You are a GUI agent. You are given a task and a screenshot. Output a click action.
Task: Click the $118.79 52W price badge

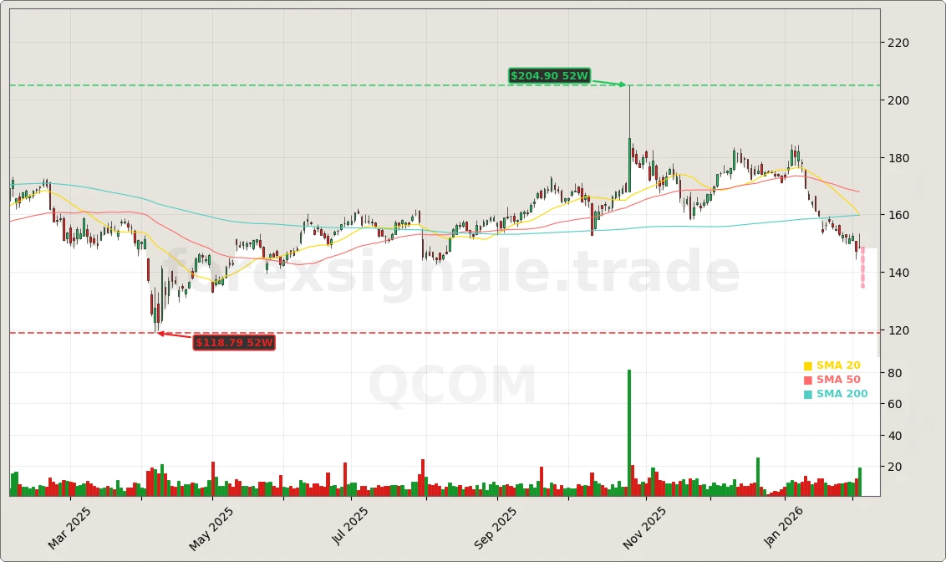pyautogui.click(x=234, y=343)
